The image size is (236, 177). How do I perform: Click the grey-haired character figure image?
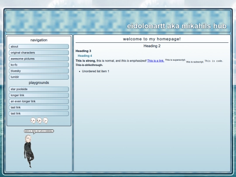coord(29,151)
